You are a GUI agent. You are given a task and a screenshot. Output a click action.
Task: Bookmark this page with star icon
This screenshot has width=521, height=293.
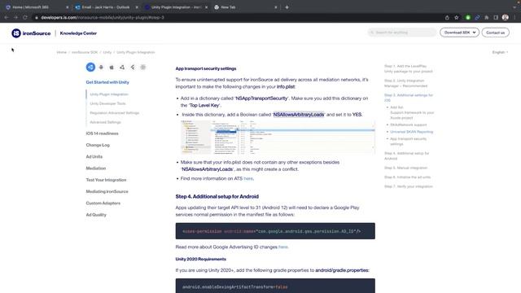point(457,17)
